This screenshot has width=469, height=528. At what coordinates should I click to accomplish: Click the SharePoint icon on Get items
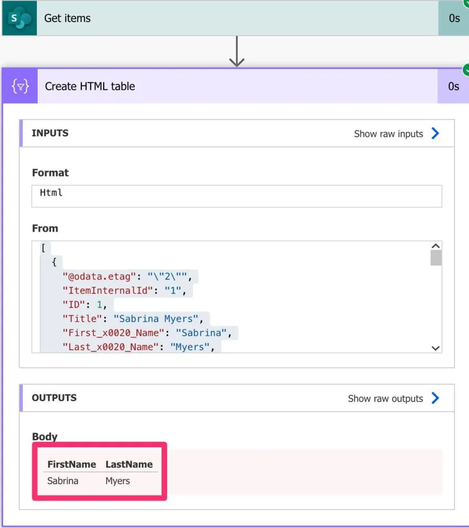point(19,18)
